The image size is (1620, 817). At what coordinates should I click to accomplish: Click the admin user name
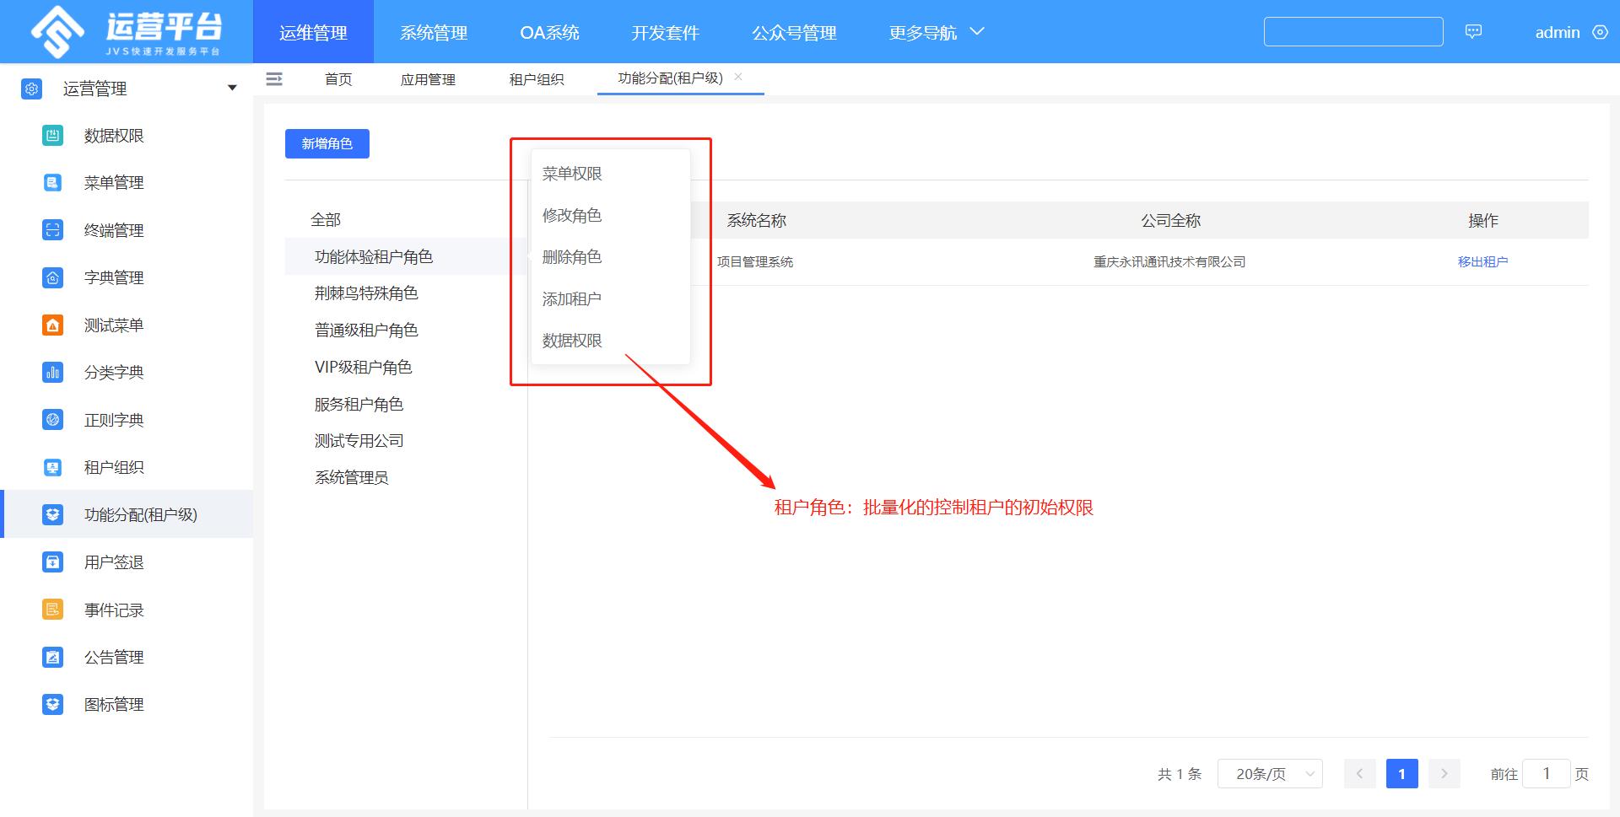pyautogui.click(x=1557, y=32)
